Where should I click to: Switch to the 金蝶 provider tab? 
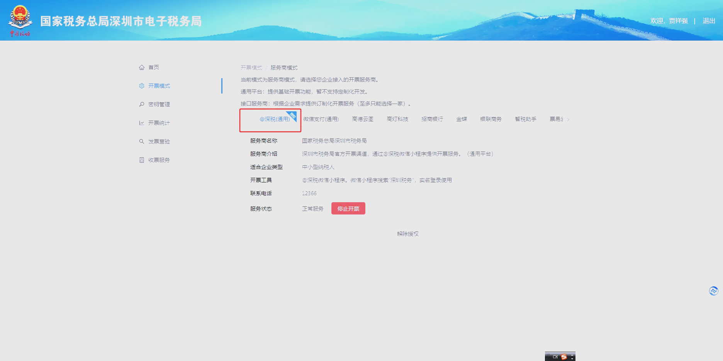[462, 119]
